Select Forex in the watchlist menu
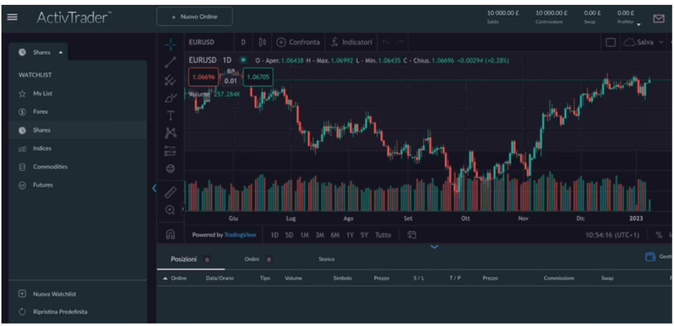The height and width of the screenshot is (326, 674). coord(41,112)
